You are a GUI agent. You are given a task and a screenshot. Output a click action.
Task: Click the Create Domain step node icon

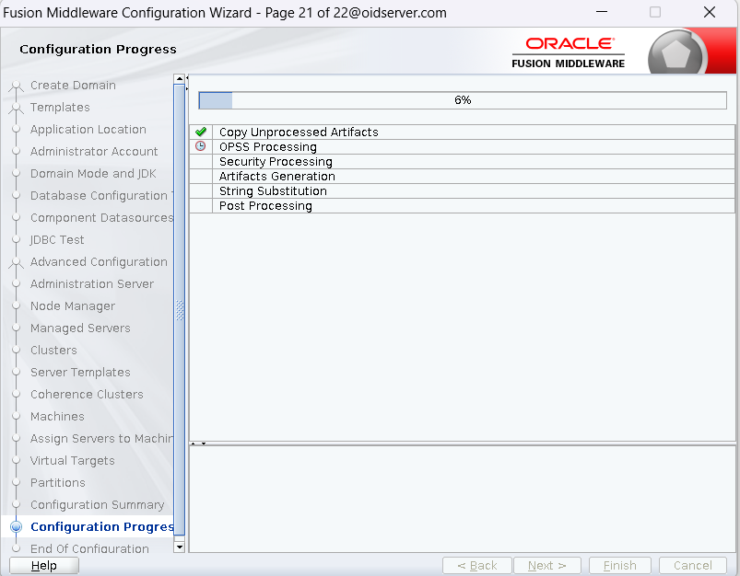tap(16, 86)
